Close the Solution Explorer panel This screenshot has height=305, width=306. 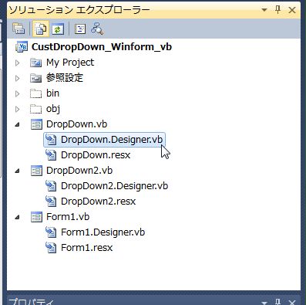click(x=292, y=10)
